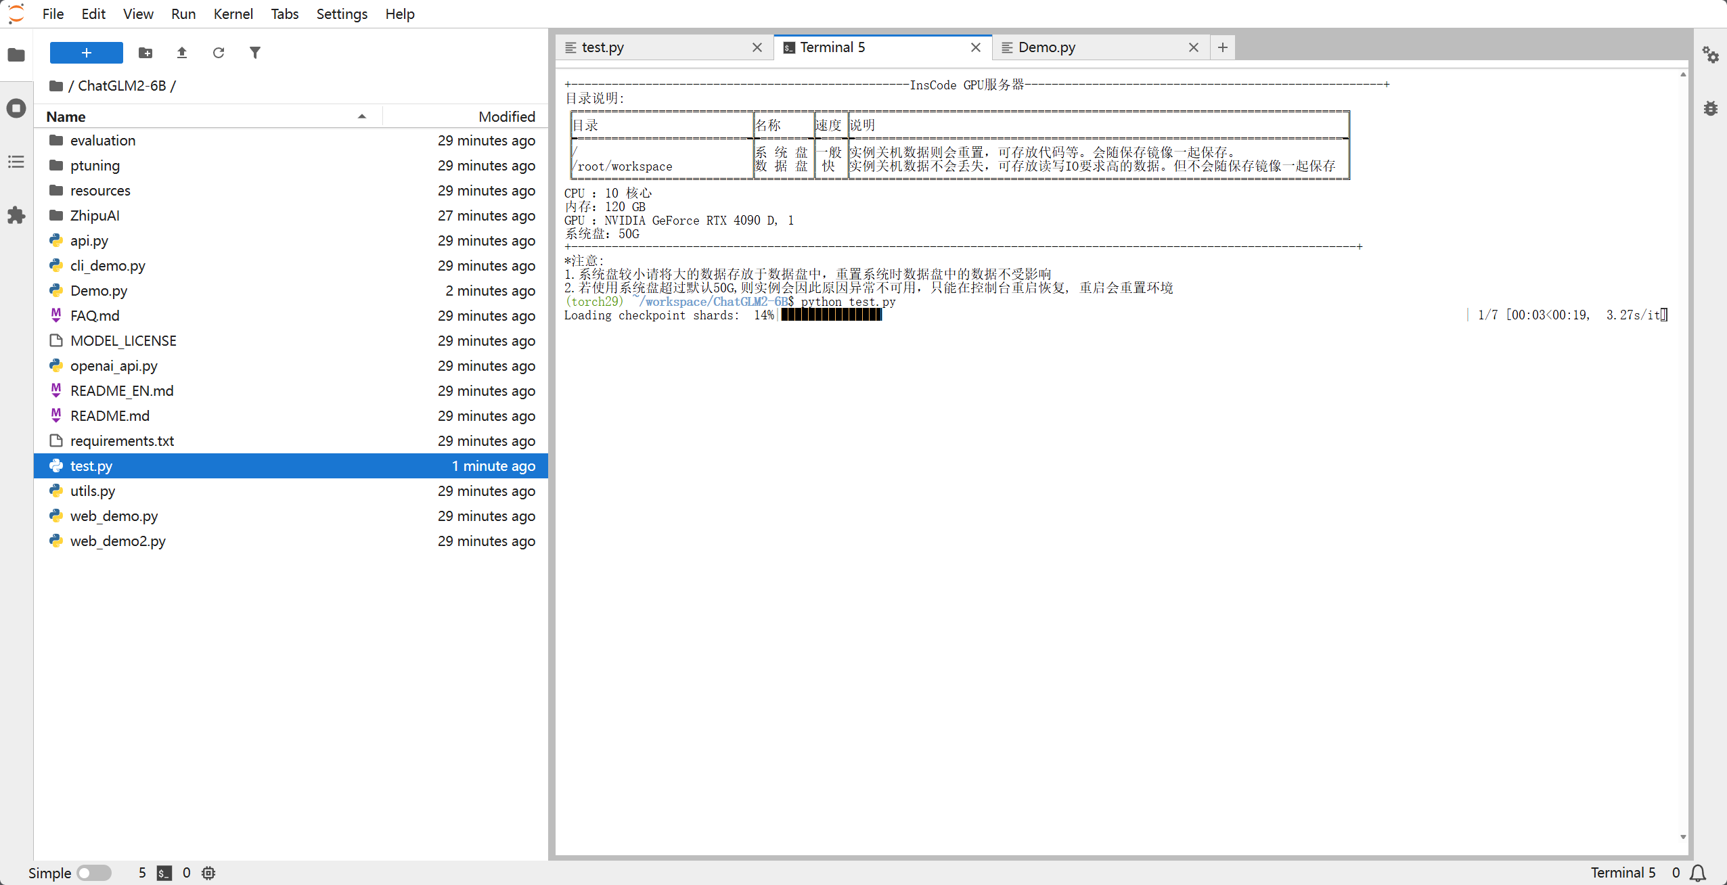Screen dimensions: 1727x885
Task: Add a new tab with plus button
Action: pos(1222,47)
